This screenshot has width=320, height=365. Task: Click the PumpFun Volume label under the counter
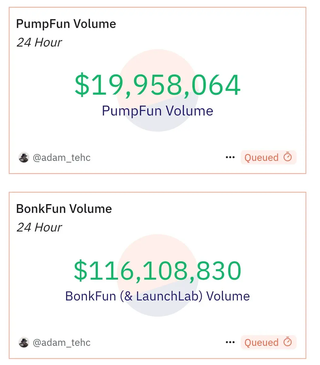[157, 111]
